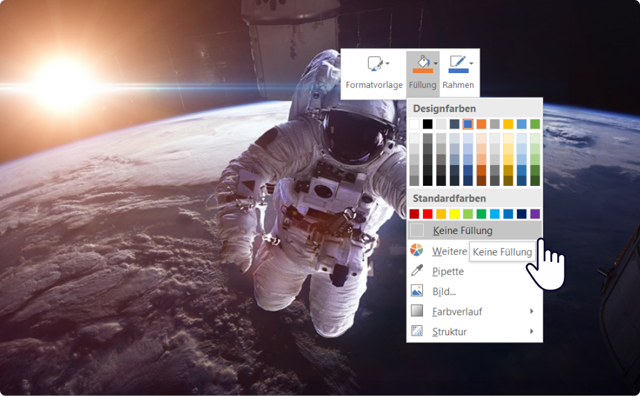Click the Farbverlauf gradient icon
The image size is (640, 396).
417,310
